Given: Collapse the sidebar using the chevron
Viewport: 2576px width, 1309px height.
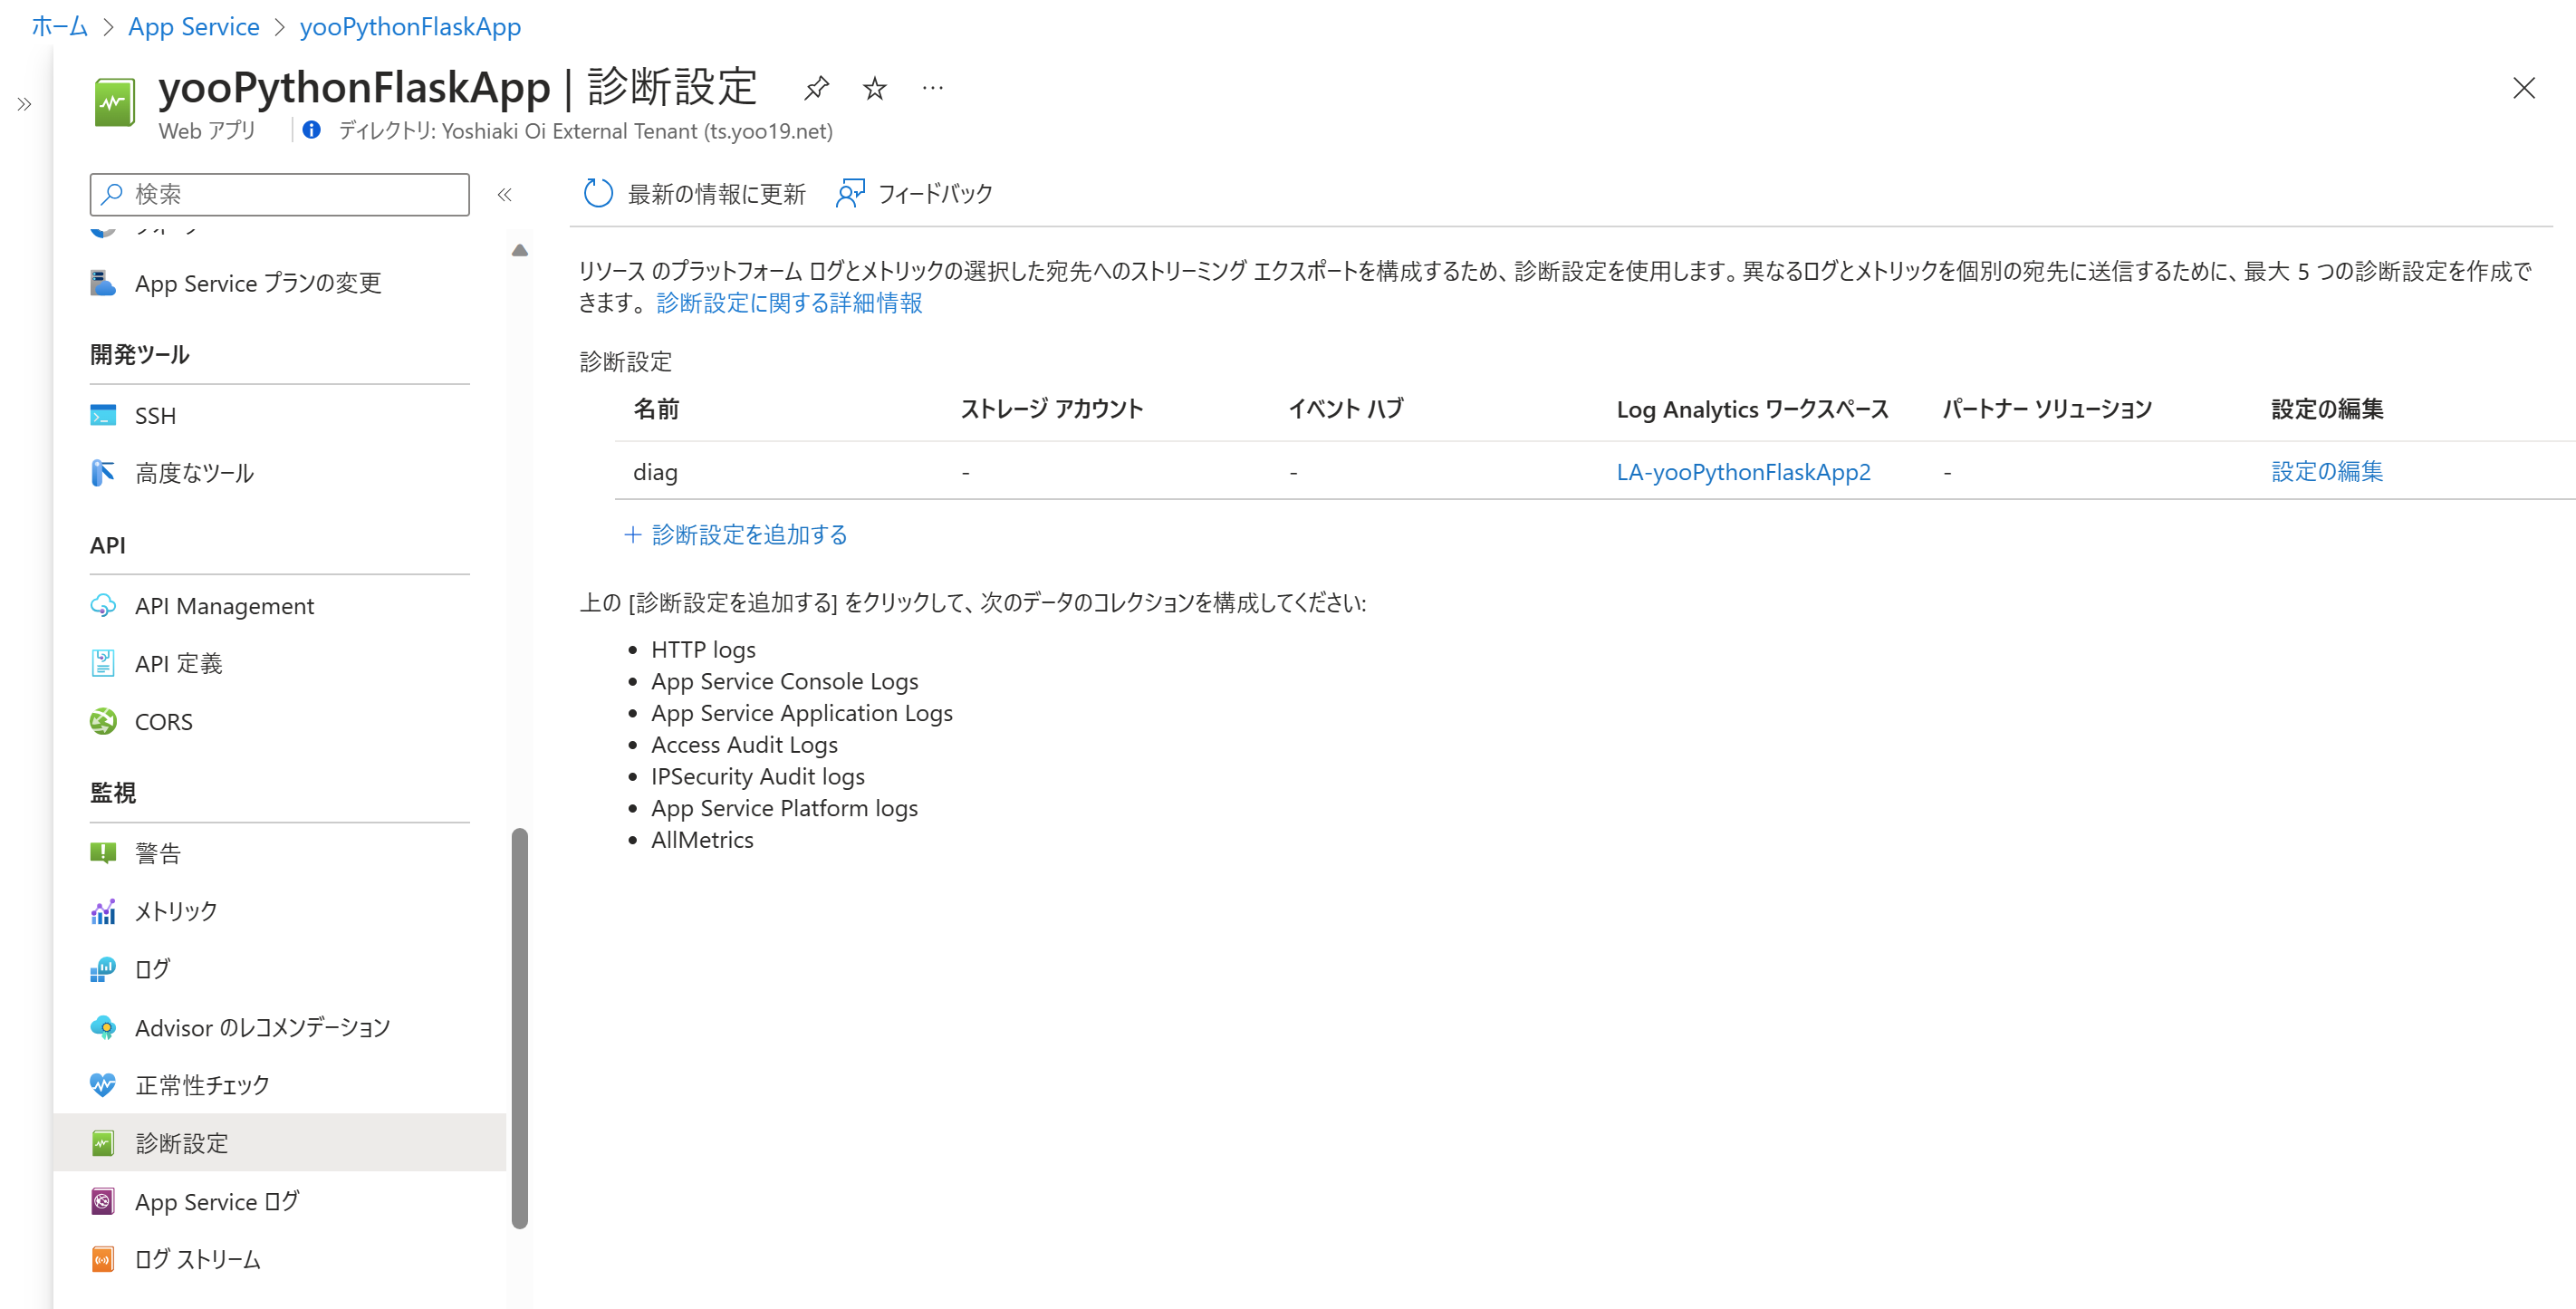Looking at the screenshot, I should 505,195.
